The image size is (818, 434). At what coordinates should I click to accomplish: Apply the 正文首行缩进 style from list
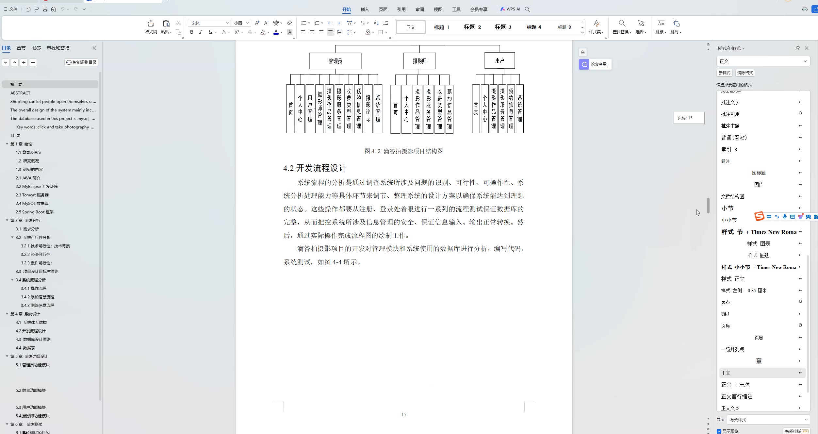(762, 396)
